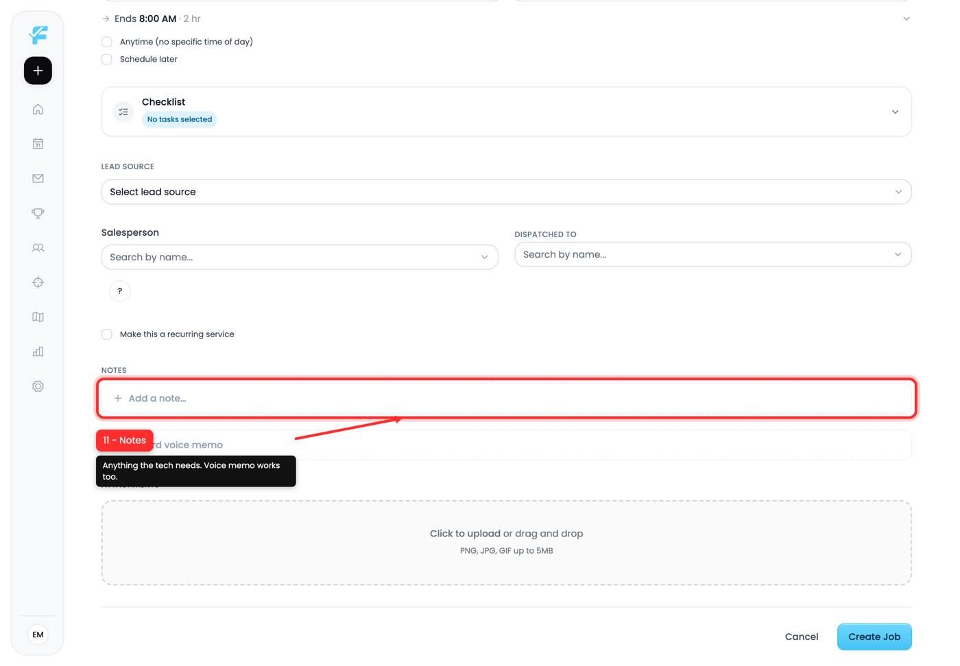Check the Schedule later box
The height and width of the screenshot is (666, 960).
pos(107,59)
